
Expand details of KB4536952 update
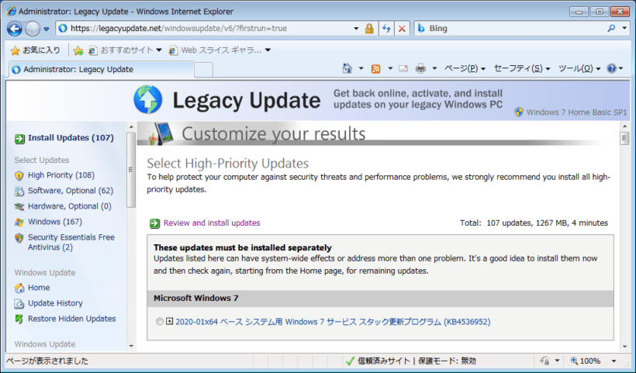pyautogui.click(x=170, y=322)
